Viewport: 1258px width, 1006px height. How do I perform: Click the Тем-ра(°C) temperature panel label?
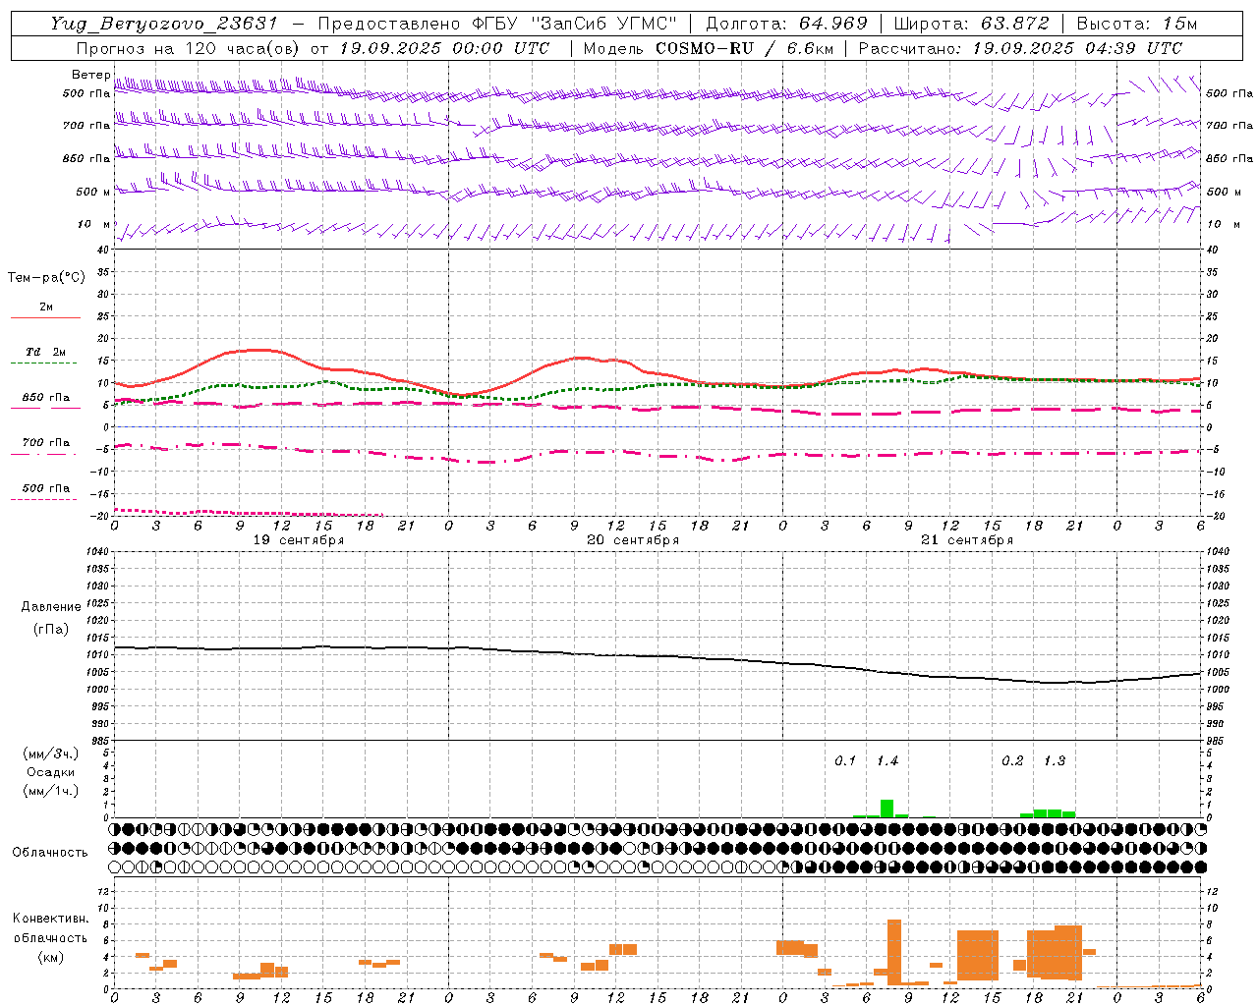pyautogui.click(x=46, y=278)
